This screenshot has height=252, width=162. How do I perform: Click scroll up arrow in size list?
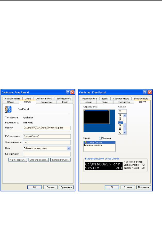click(125, 115)
